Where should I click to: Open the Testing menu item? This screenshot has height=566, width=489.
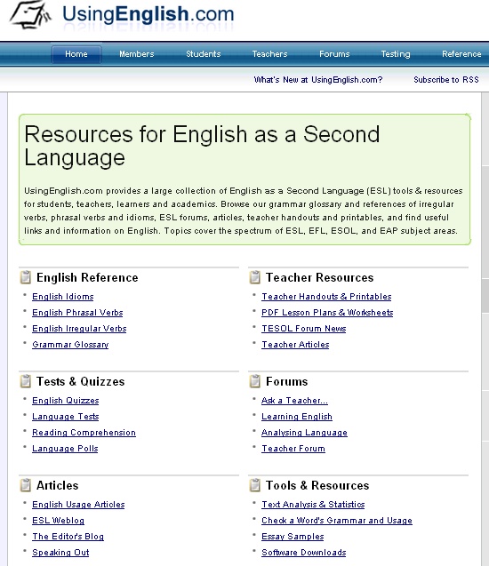coord(396,54)
